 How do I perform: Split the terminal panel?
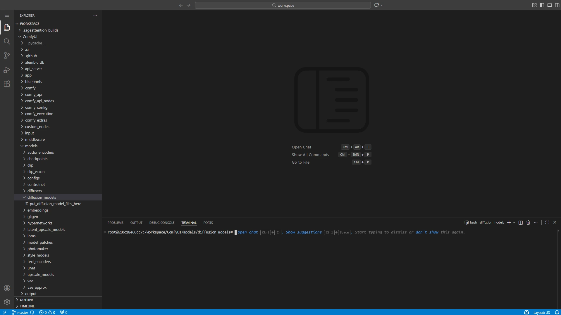coord(521,223)
